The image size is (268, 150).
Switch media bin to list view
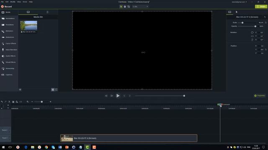click(x=57, y=90)
